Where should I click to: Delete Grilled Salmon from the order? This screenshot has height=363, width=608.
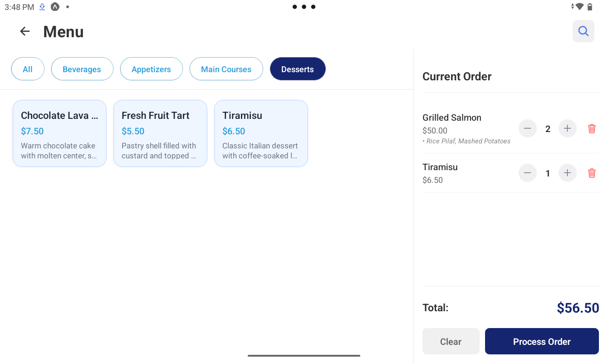592,129
